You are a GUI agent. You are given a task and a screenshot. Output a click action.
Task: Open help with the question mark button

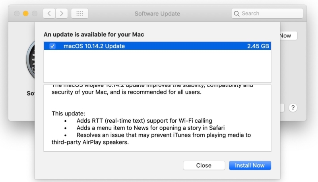(x=293, y=108)
